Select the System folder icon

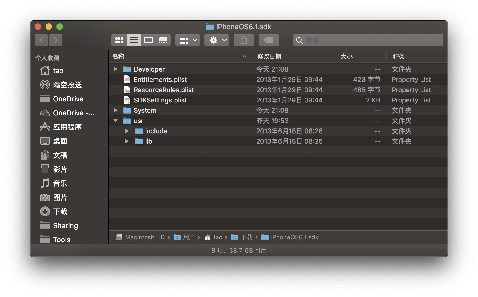point(127,110)
